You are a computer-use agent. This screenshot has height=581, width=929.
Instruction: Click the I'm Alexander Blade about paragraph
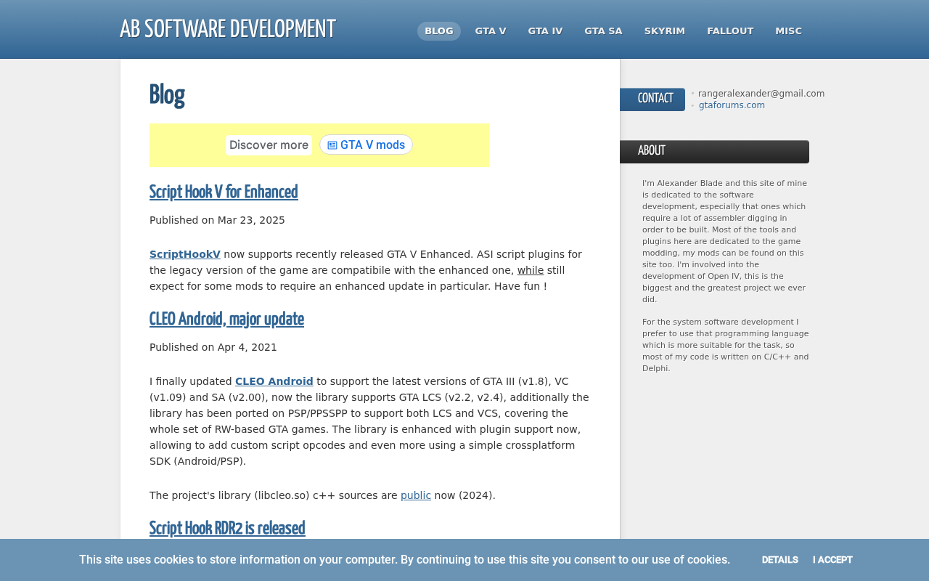coord(725,241)
